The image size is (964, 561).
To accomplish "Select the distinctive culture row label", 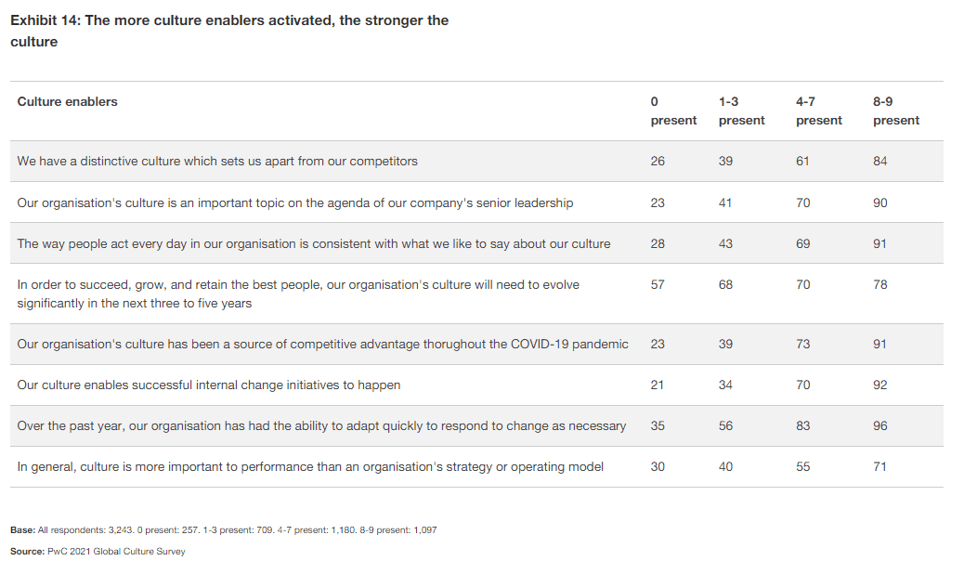I will [217, 161].
